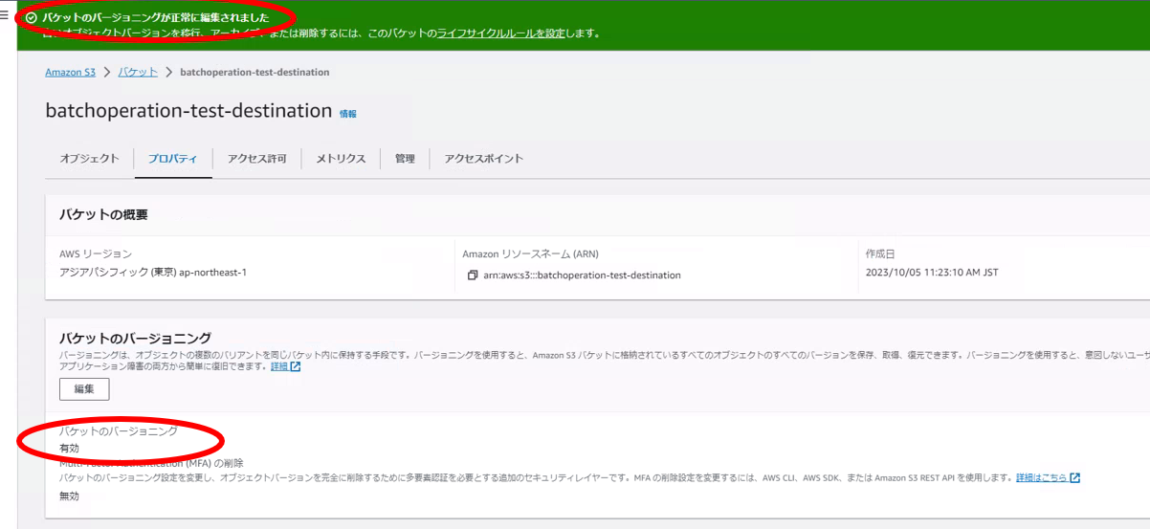The image size is (1150, 529).
Task: Open the 詳細 link in versioning description
Action: (x=278, y=366)
